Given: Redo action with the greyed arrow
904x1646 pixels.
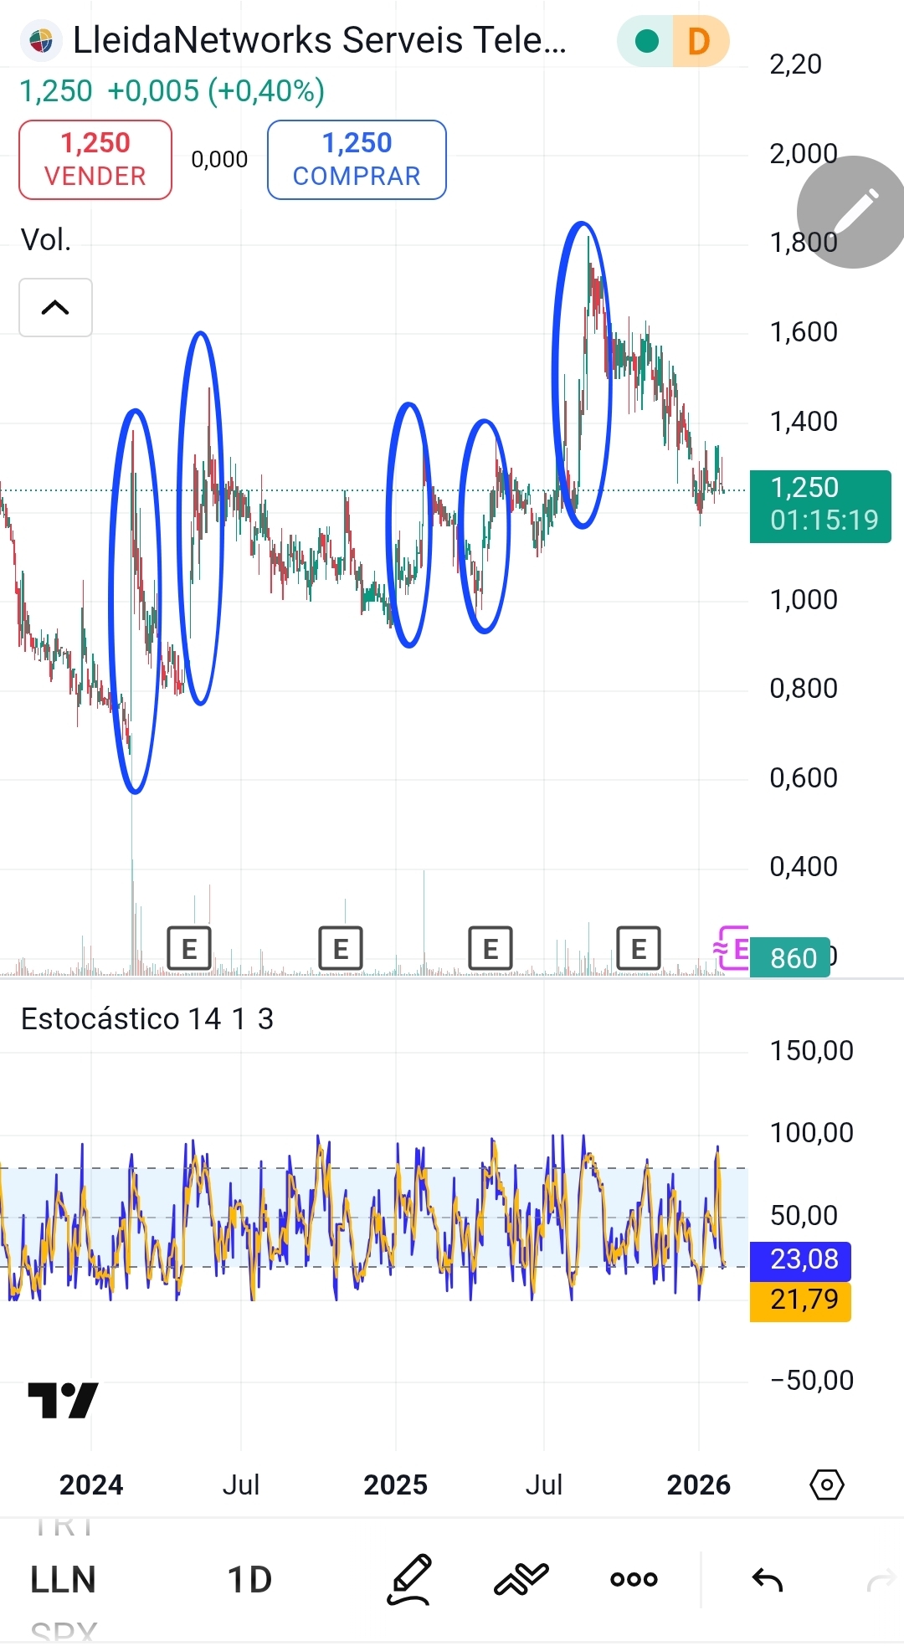Looking at the screenshot, I should tap(881, 1580).
